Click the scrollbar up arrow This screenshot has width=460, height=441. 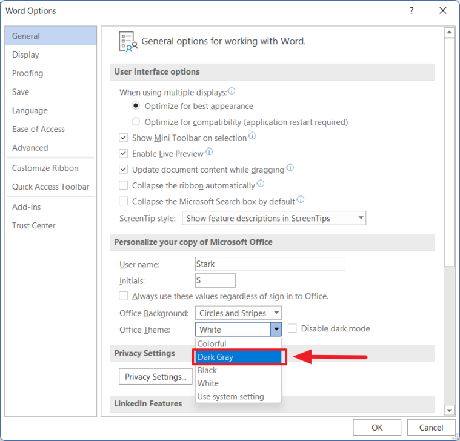click(x=449, y=32)
